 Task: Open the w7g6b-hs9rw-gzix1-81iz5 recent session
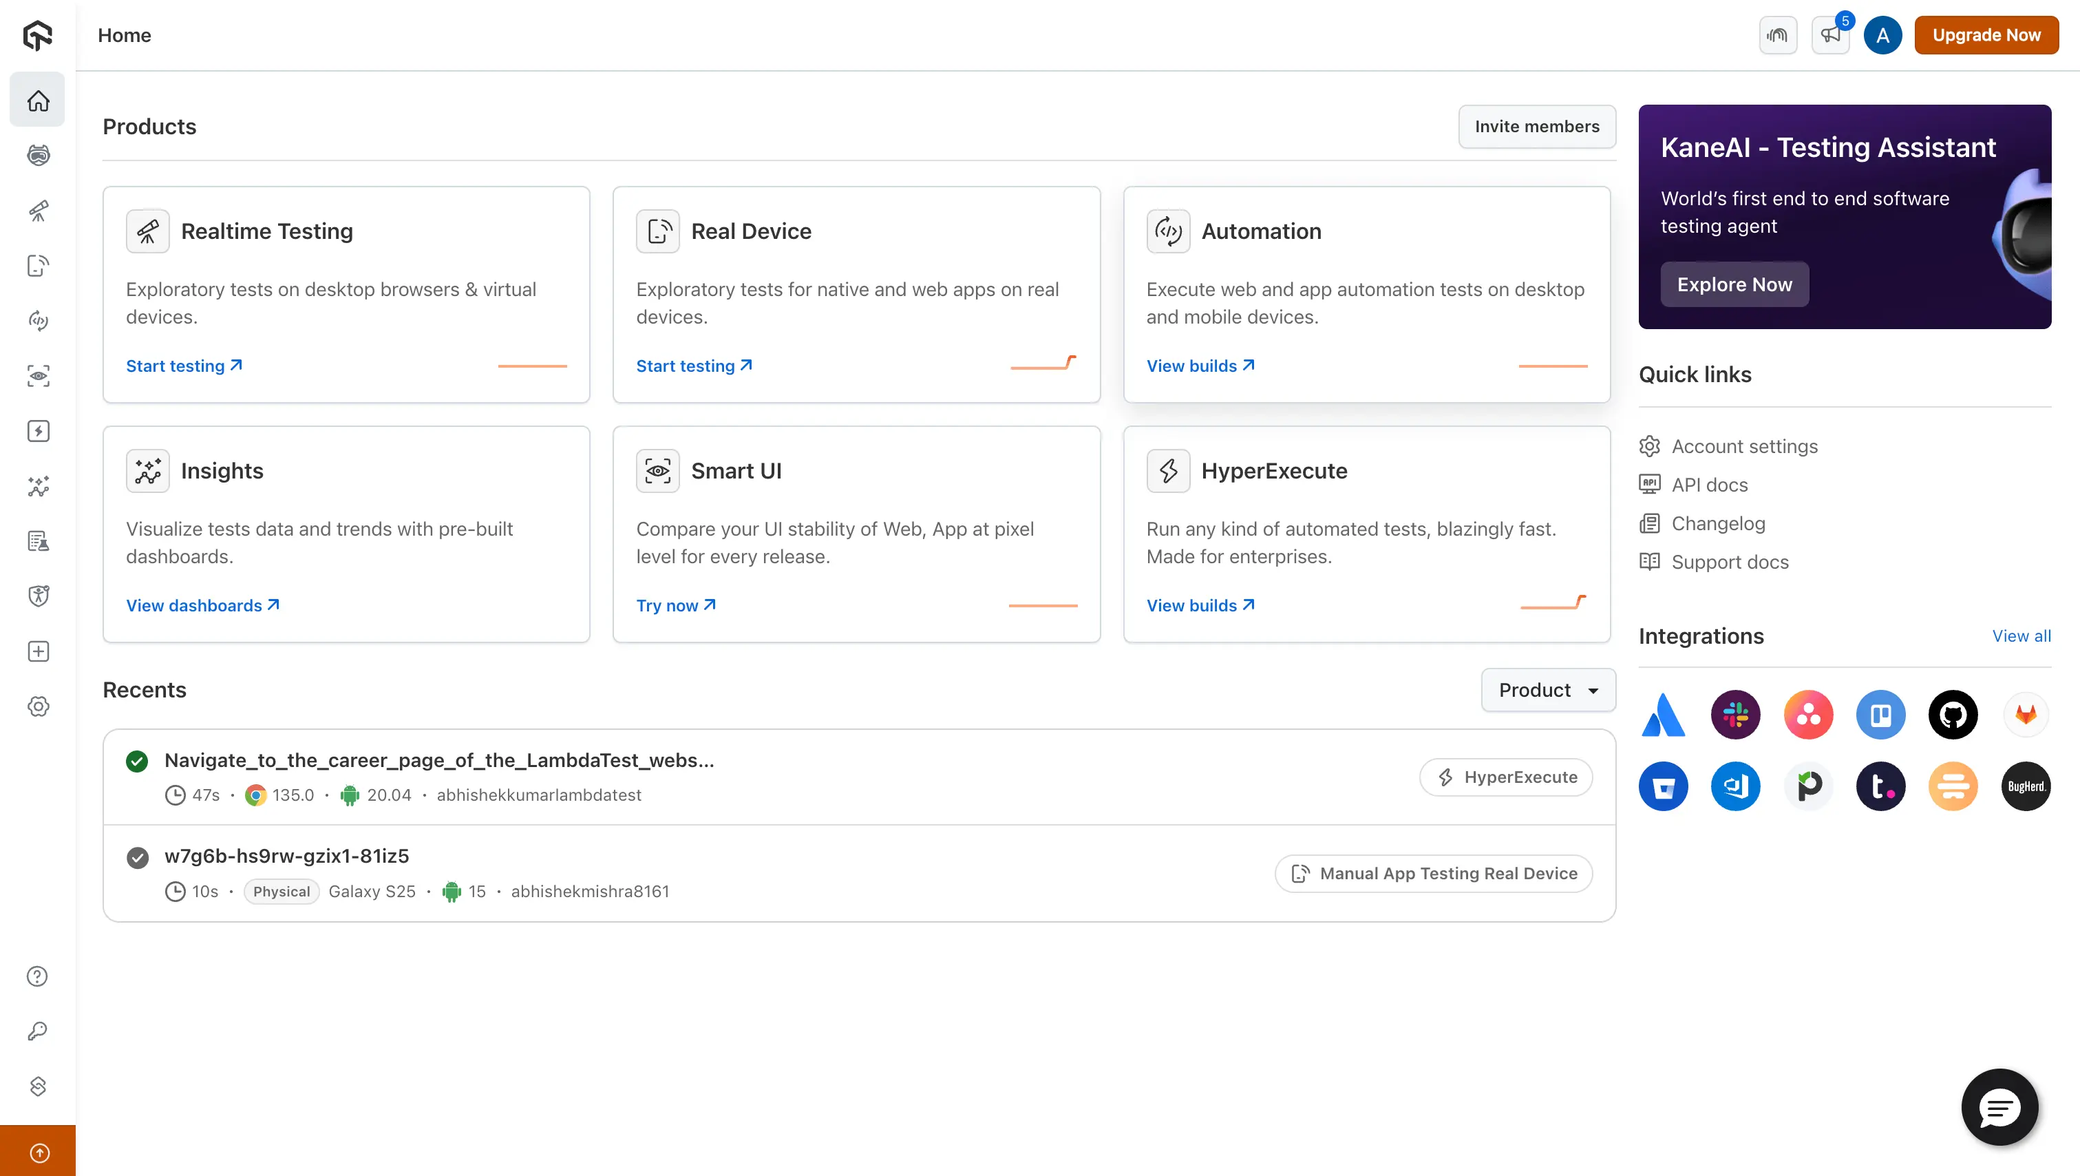tap(286, 855)
